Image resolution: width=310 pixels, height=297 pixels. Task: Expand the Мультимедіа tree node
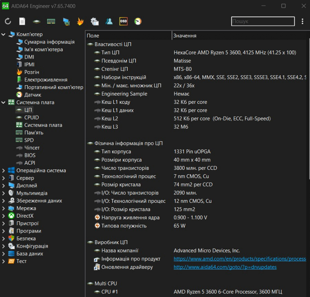click(x=4, y=193)
